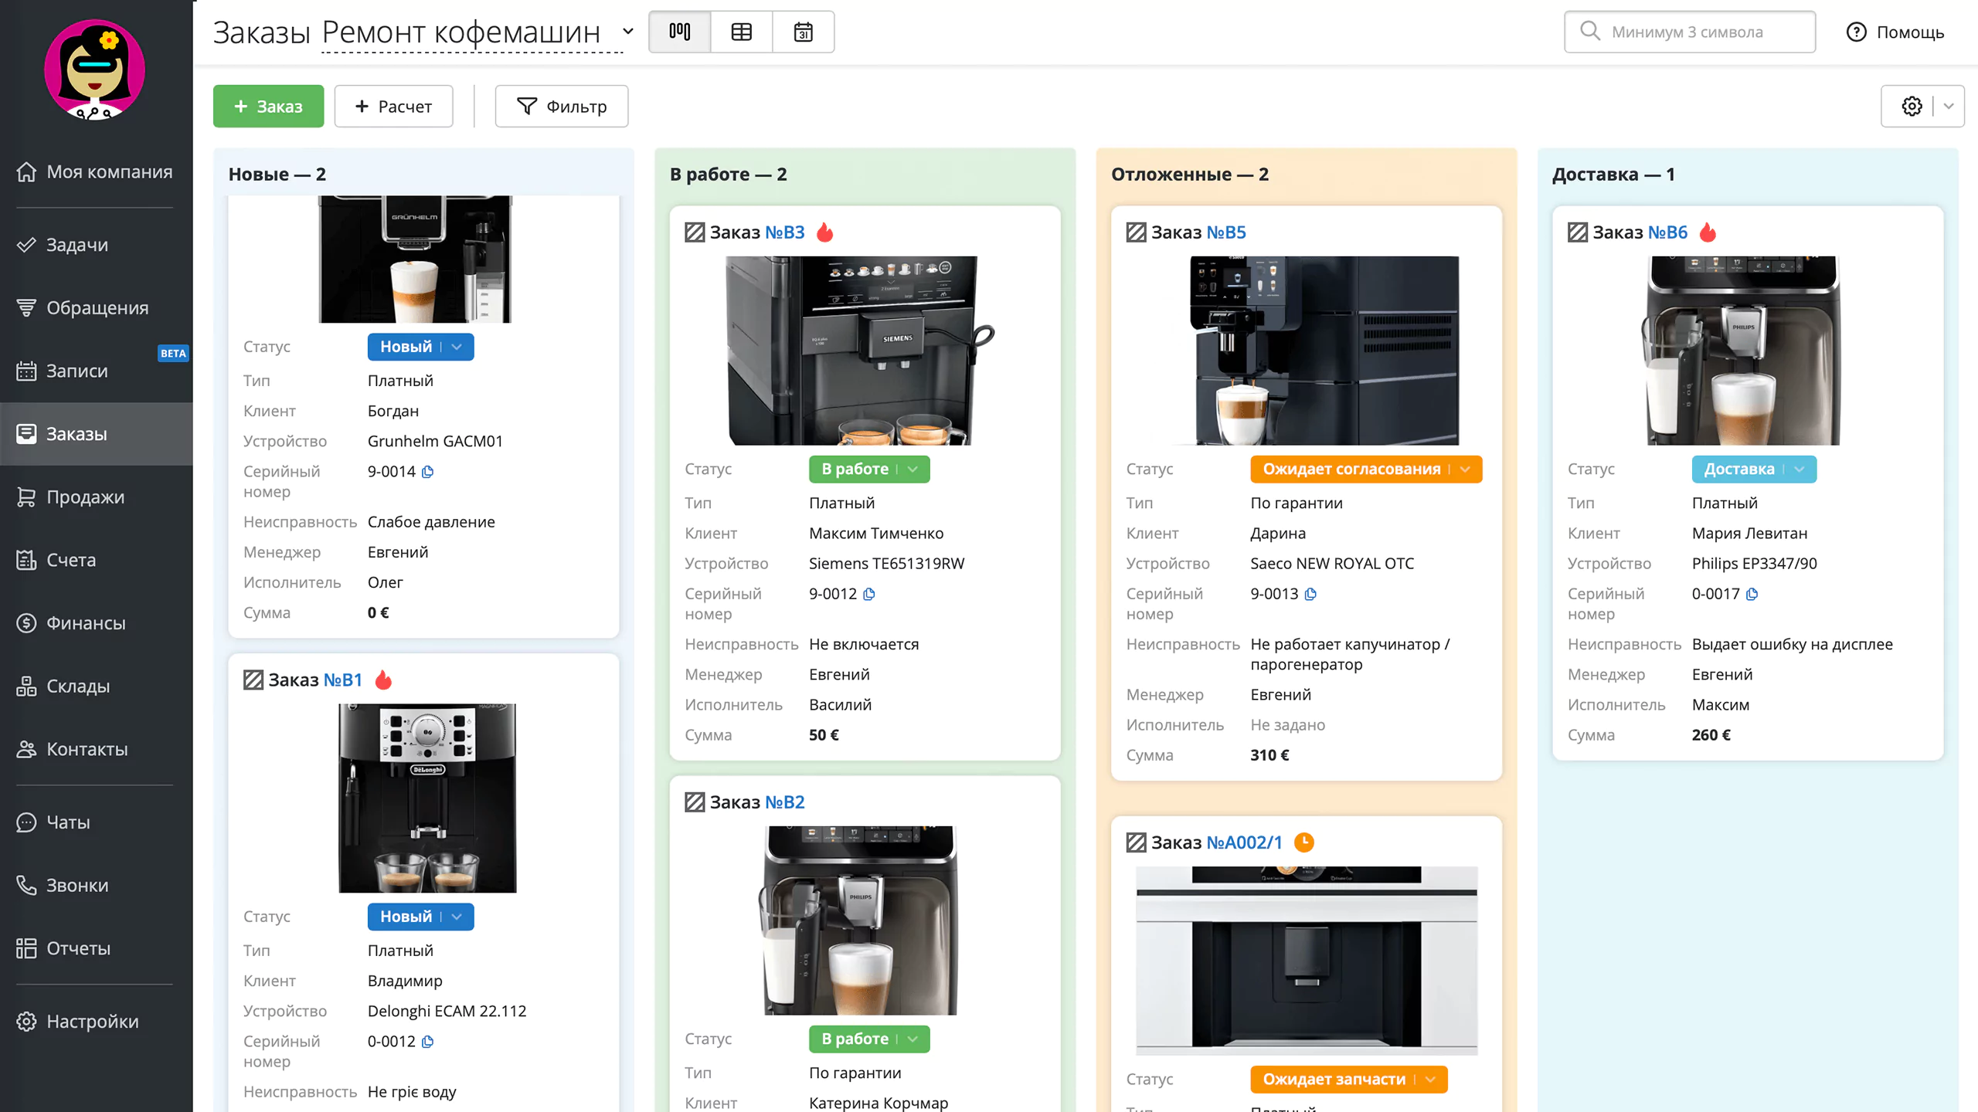The image size is (1978, 1112).
Task: Click fire urgency icon on order B3
Action: [x=825, y=232]
